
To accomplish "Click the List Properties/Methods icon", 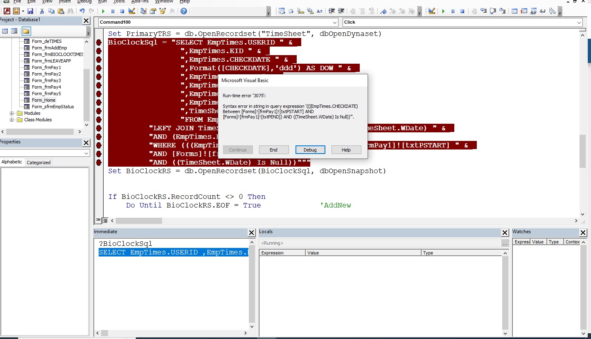I will [x=282, y=11].
